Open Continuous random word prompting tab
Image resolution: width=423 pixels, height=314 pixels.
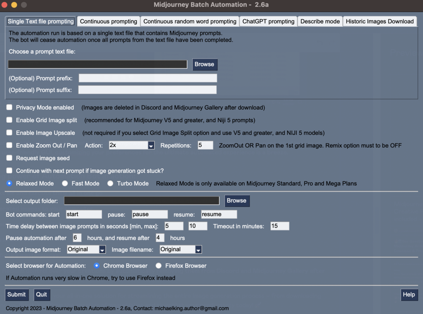(190, 21)
